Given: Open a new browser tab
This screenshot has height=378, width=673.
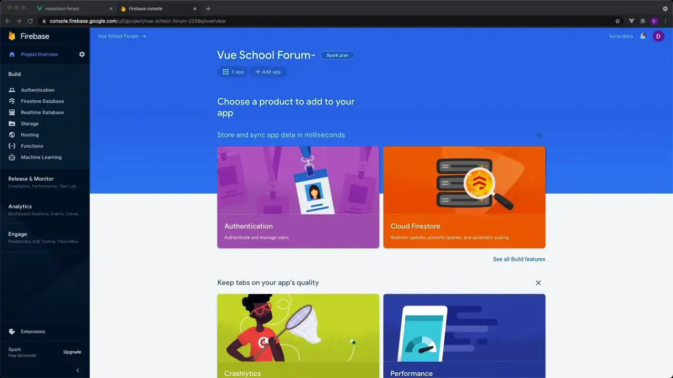Looking at the screenshot, I should point(208,8).
